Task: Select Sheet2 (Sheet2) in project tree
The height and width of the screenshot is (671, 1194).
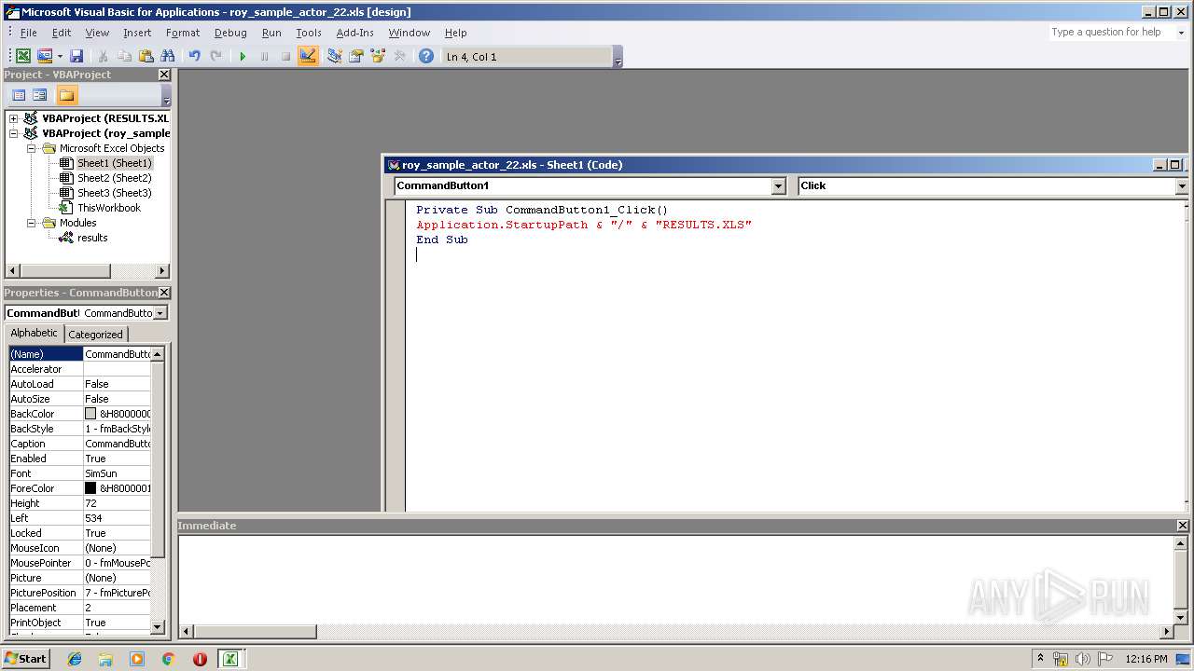Action: (114, 178)
